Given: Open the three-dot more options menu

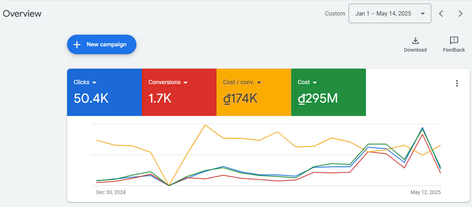Looking at the screenshot, I should 457,83.
